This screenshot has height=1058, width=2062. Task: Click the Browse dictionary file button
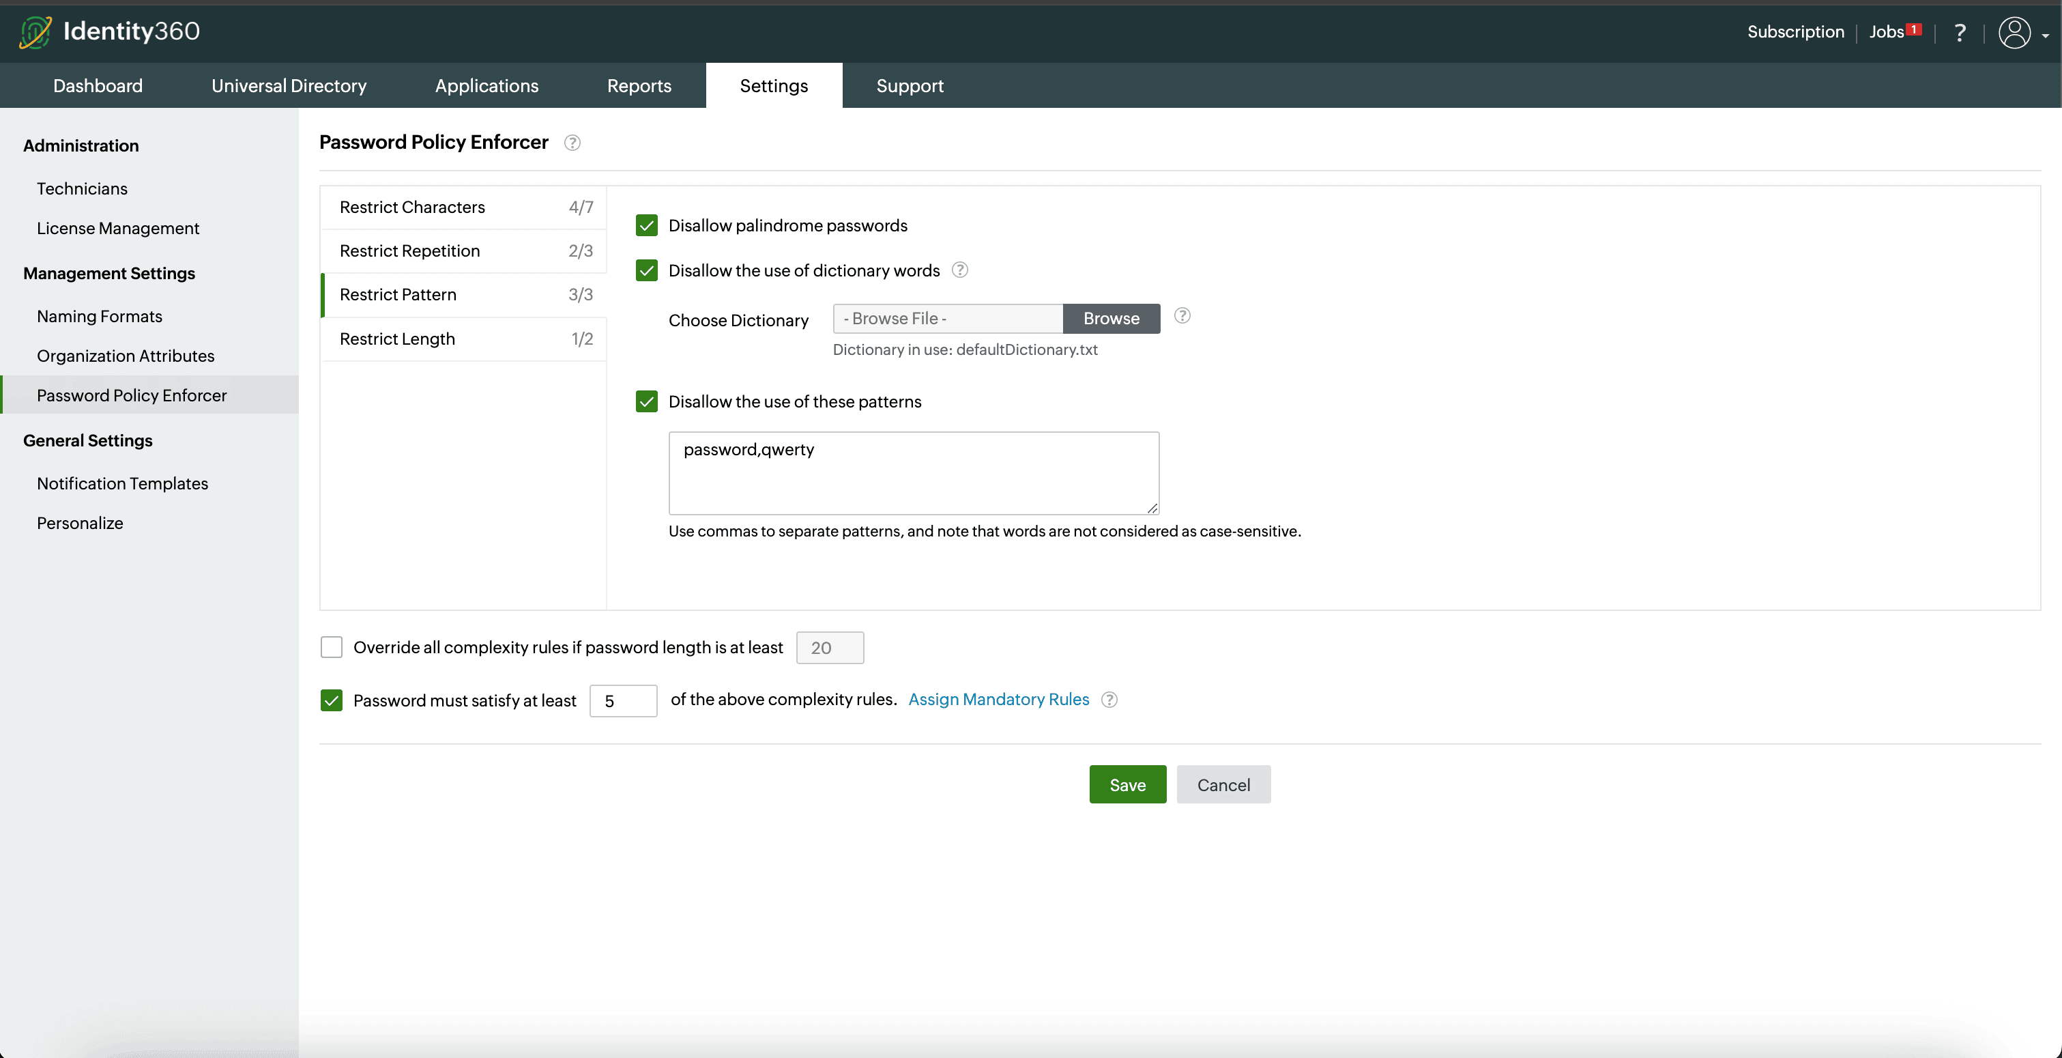(x=1111, y=318)
